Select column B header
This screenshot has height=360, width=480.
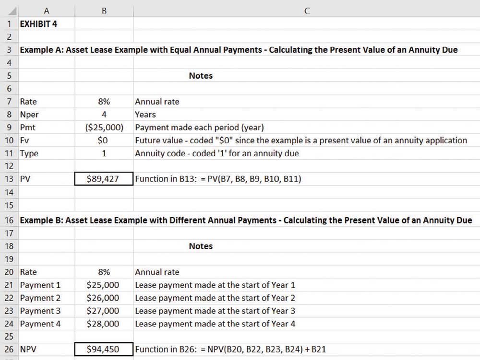click(x=104, y=11)
